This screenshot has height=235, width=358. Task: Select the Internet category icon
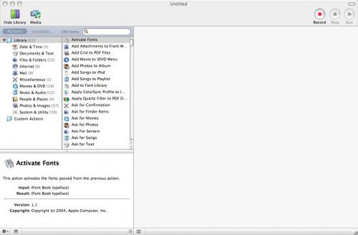point(15,66)
